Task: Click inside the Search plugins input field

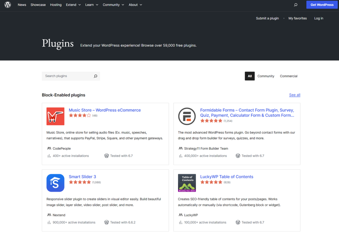Action: [66, 76]
